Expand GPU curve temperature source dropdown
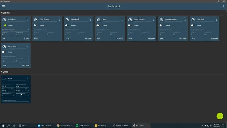227x128 pixels. coord(16,100)
